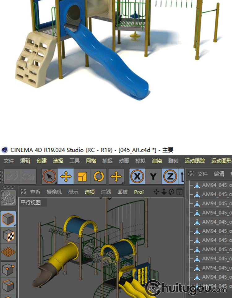Open viewport 显示 display menu
Viewport: 232px width, 298px height.
(x=73, y=192)
